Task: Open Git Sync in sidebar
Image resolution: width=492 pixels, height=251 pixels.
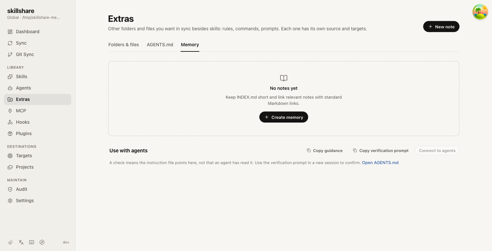Action: pyautogui.click(x=37, y=54)
